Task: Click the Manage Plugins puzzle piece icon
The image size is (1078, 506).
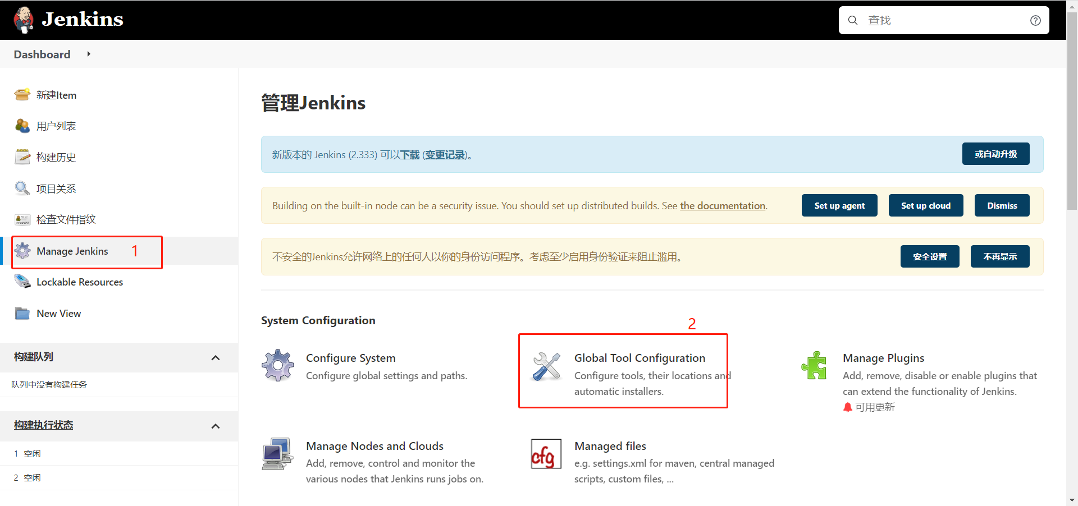Action: tap(815, 365)
